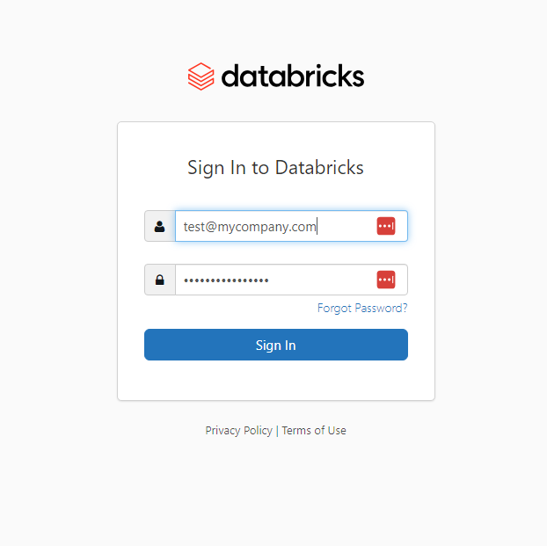Click the word "Privacy" in the footer
This screenshot has width=547, height=546.
pyautogui.click(x=223, y=431)
